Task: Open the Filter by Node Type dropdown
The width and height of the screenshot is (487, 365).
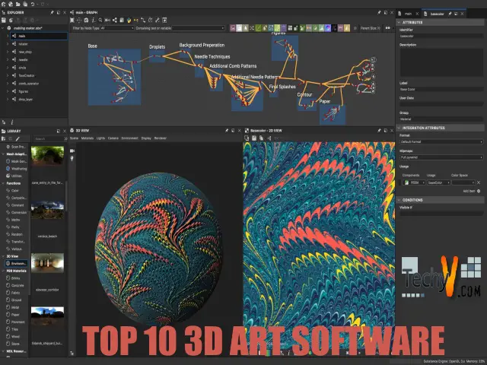Action: pos(117,28)
